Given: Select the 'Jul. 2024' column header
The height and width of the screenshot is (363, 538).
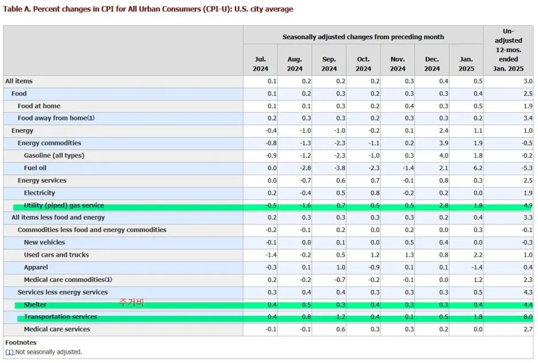Looking at the screenshot, I should click(x=260, y=64).
